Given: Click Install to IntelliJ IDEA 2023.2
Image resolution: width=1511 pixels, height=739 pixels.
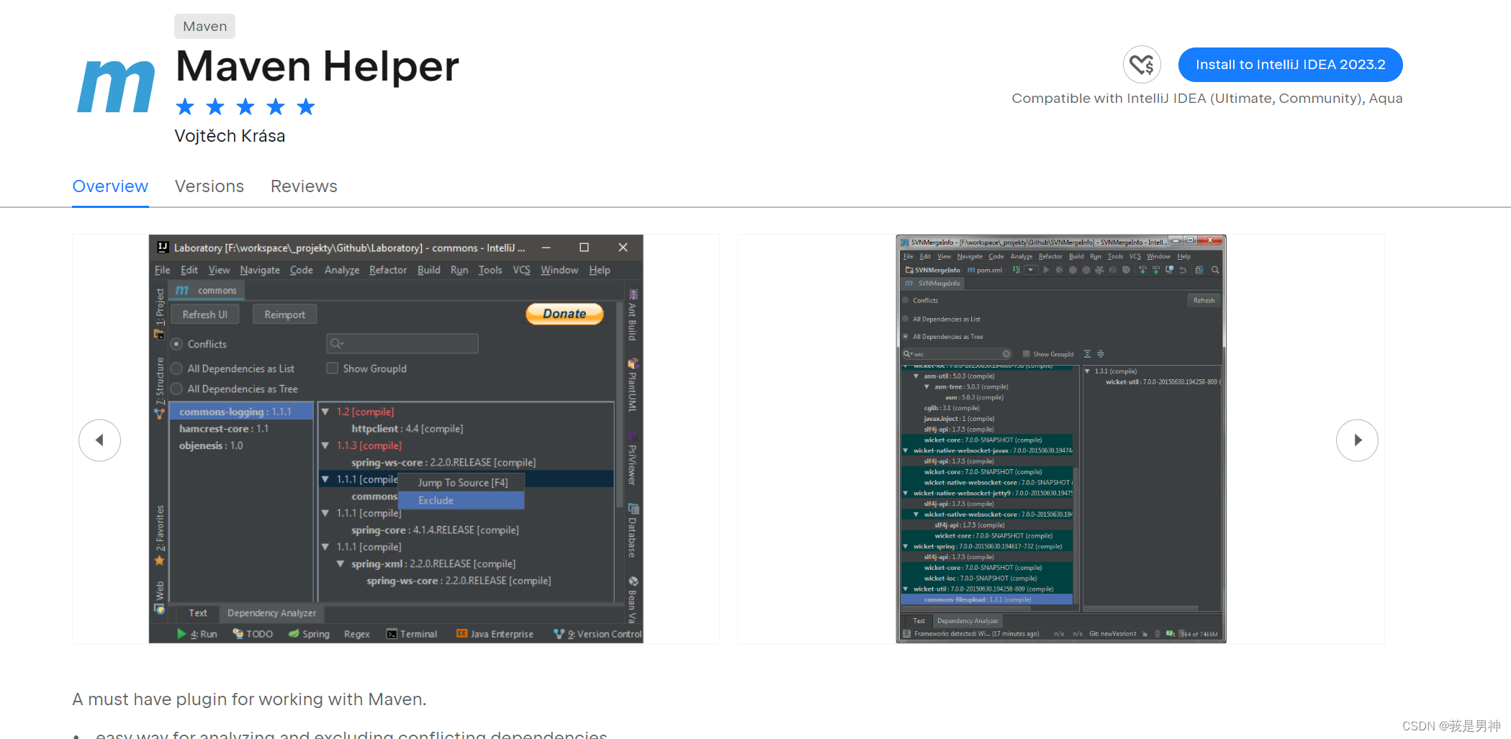Looking at the screenshot, I should 1290,65.
